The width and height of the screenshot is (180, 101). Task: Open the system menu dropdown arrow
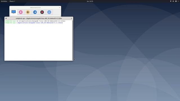pos(178,1)
